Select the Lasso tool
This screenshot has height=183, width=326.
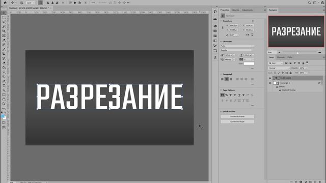click(4, 22)
